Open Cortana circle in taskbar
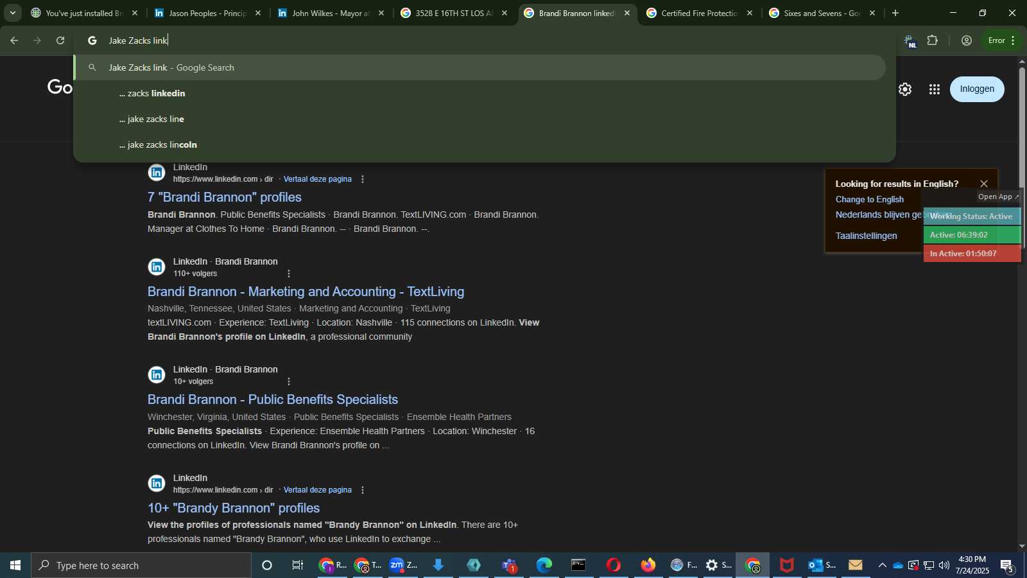The width and height of the screenshot is (1027, 578). point(267,565)
